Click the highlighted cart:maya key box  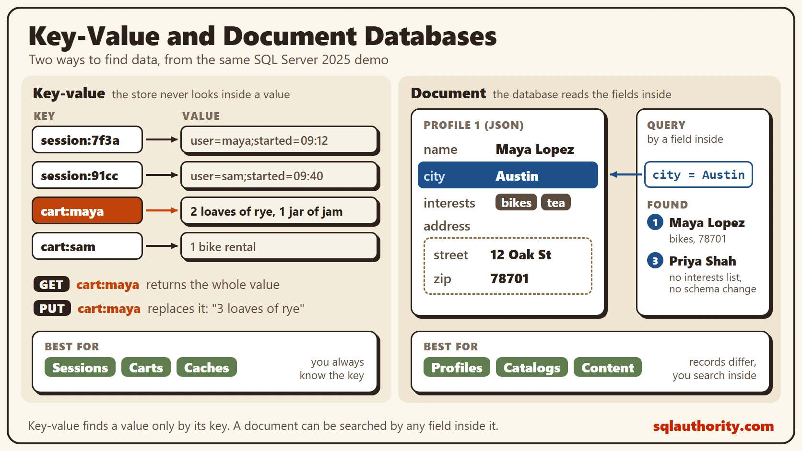click(x=87, y=211)
